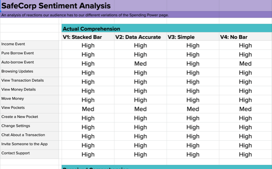This screenshot has height=169, width=272.
Task: Click the Med cell for Auto-borrow Event under V2
Action: [141, 64]
